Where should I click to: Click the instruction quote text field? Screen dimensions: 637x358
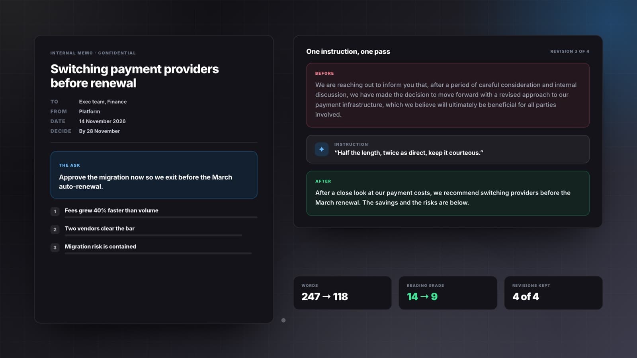click(x=448, y=149)
